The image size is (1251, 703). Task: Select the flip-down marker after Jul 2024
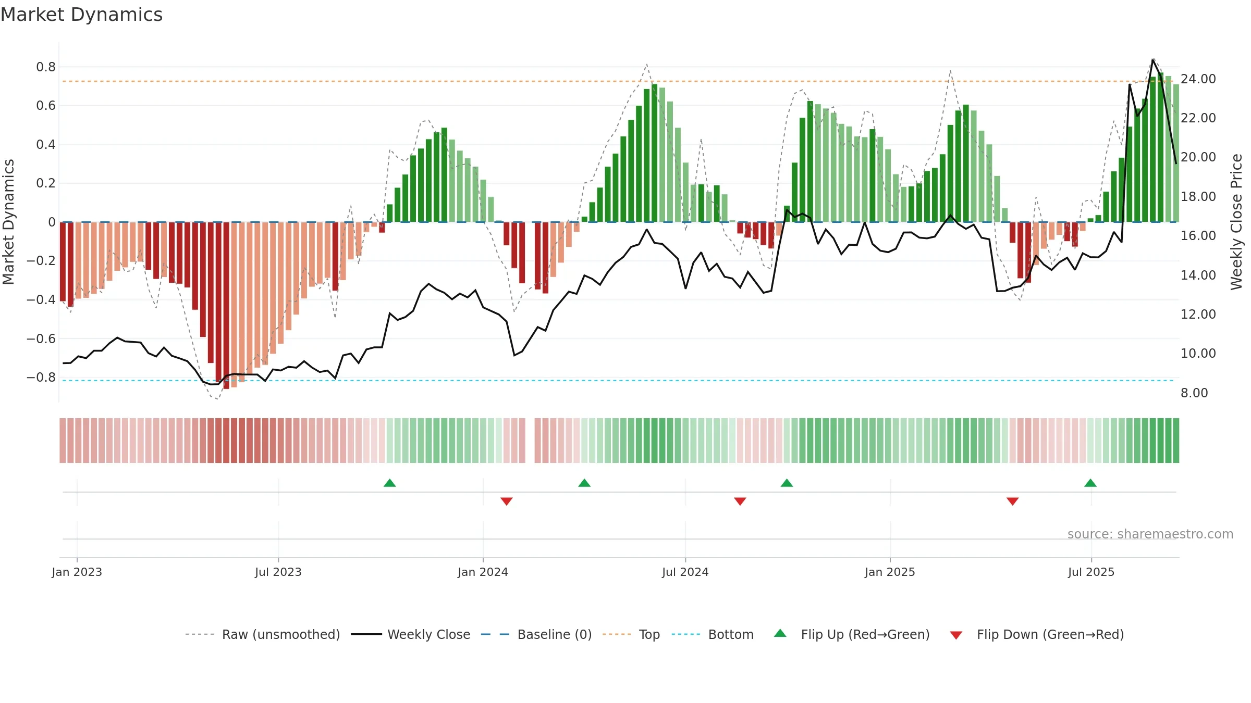pos(740,501)
